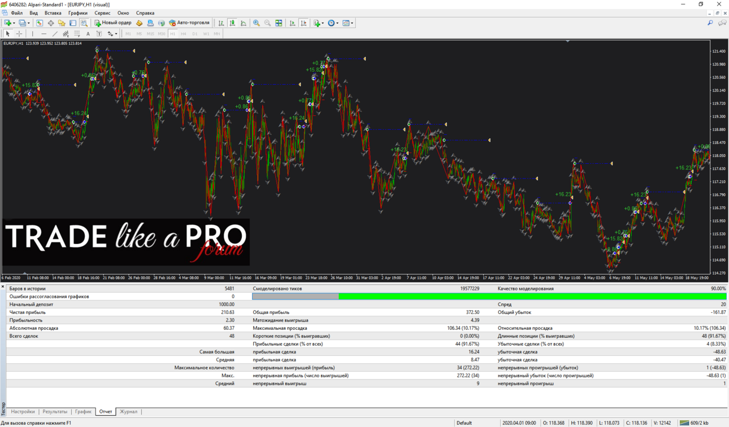Screen dimensions: 729x427
Task: Click the Чистая прибыль value 210.63
Action: tap(227, 312)
